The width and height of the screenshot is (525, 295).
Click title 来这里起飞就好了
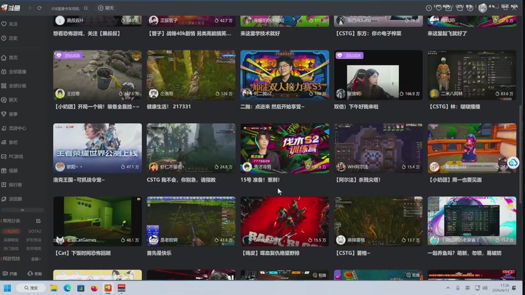point(448,33)
